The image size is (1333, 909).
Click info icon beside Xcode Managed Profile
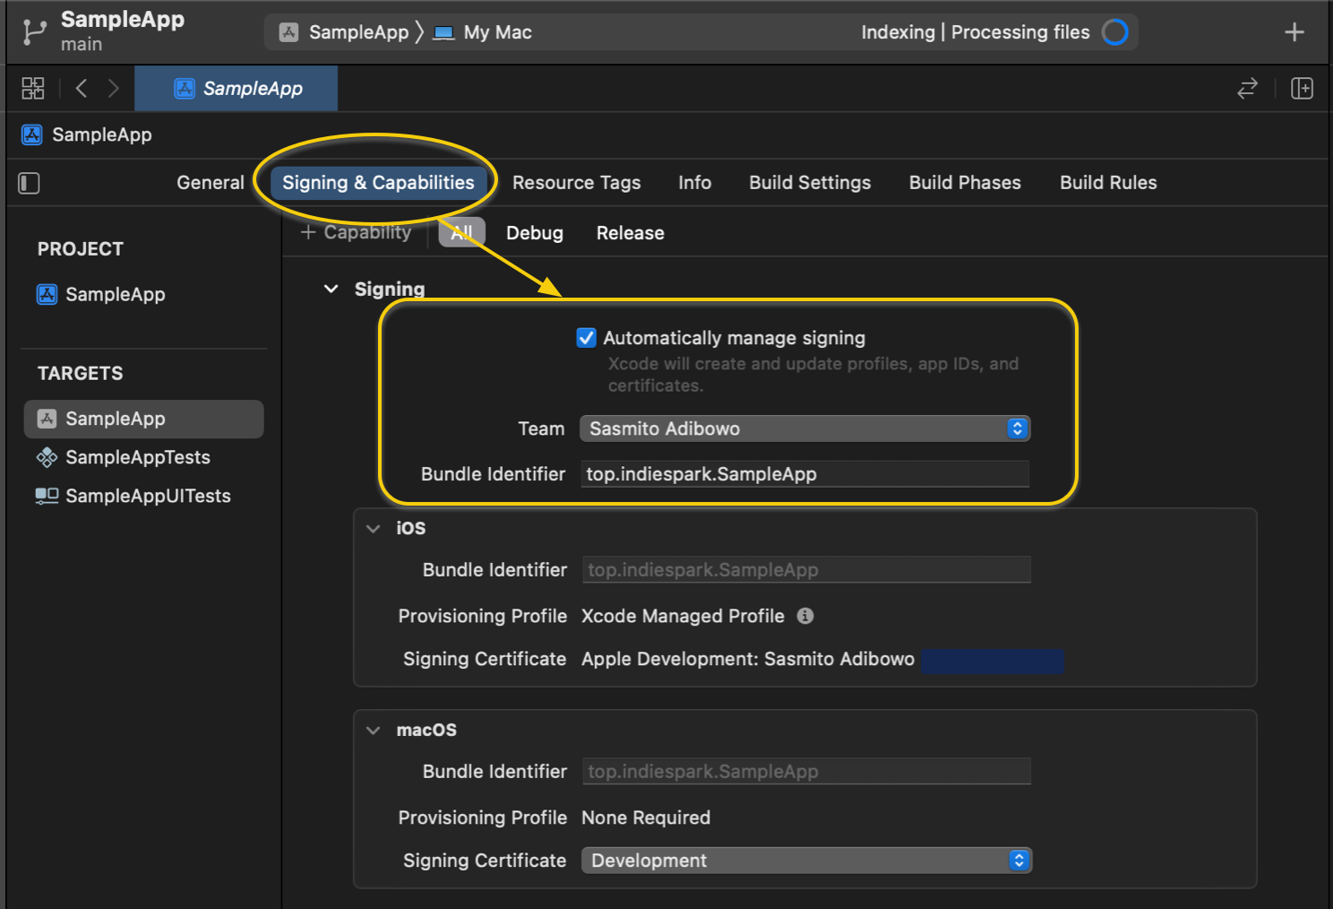[805, 616]
